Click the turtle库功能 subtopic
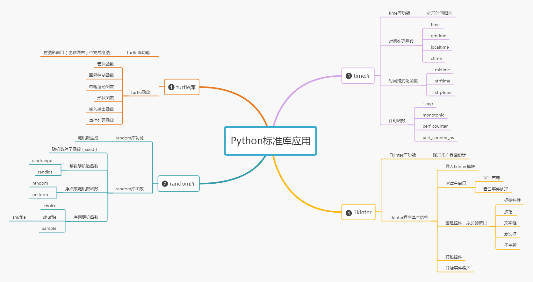The image size is (533, 282). pos(138,53)
